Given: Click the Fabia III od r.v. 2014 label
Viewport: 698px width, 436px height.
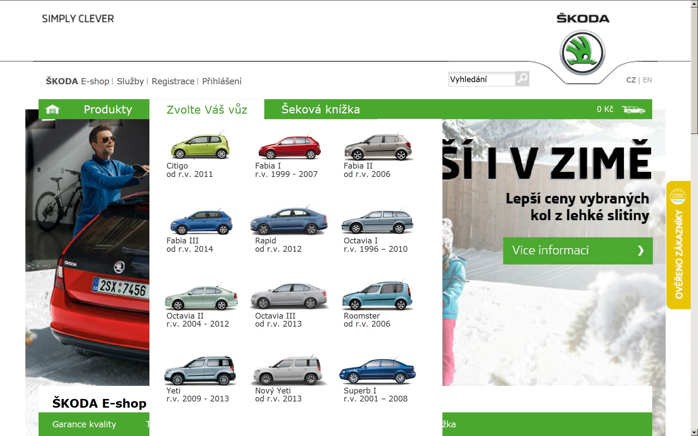Looking at the screenshot, I should (x=189, y=245).
